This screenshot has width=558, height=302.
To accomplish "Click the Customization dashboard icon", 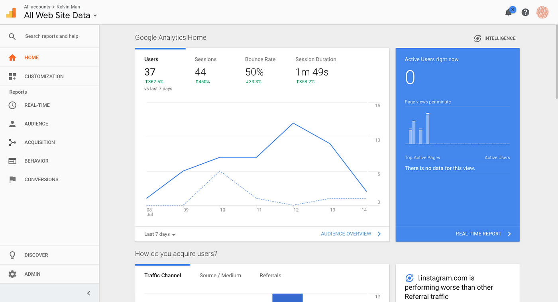I will pyautogui.click(x=12, y=76).
